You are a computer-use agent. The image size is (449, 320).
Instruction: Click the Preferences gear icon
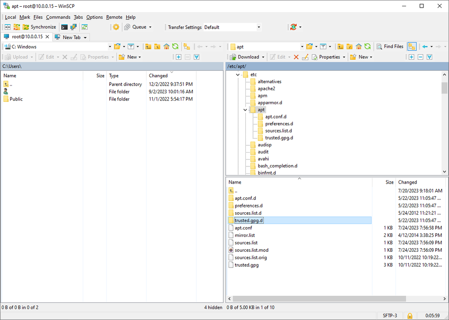pos(116,27)
